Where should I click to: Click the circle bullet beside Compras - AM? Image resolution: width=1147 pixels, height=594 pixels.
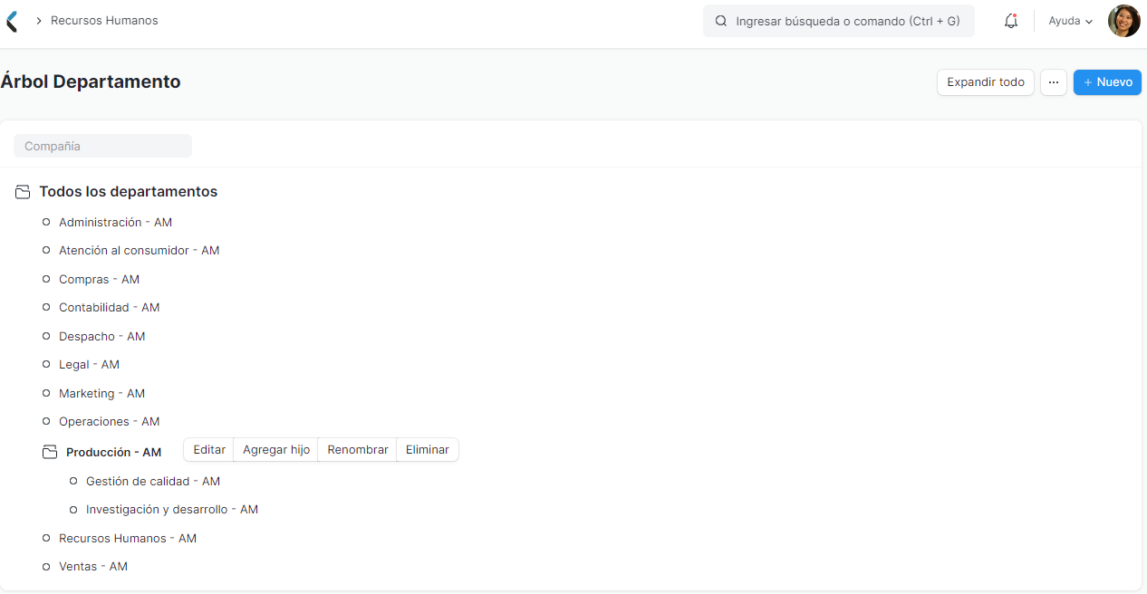coord(46,280)
